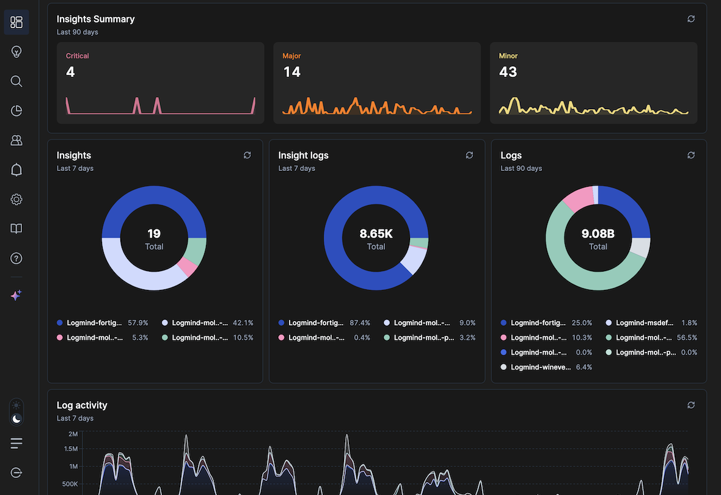Open the insights lightbulb icon

click(16, 51)
